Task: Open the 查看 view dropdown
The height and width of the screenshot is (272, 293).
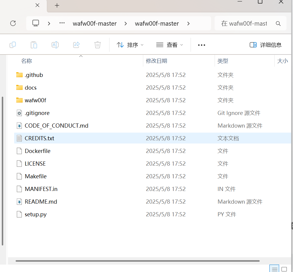Action: click(x=169, y=44)
